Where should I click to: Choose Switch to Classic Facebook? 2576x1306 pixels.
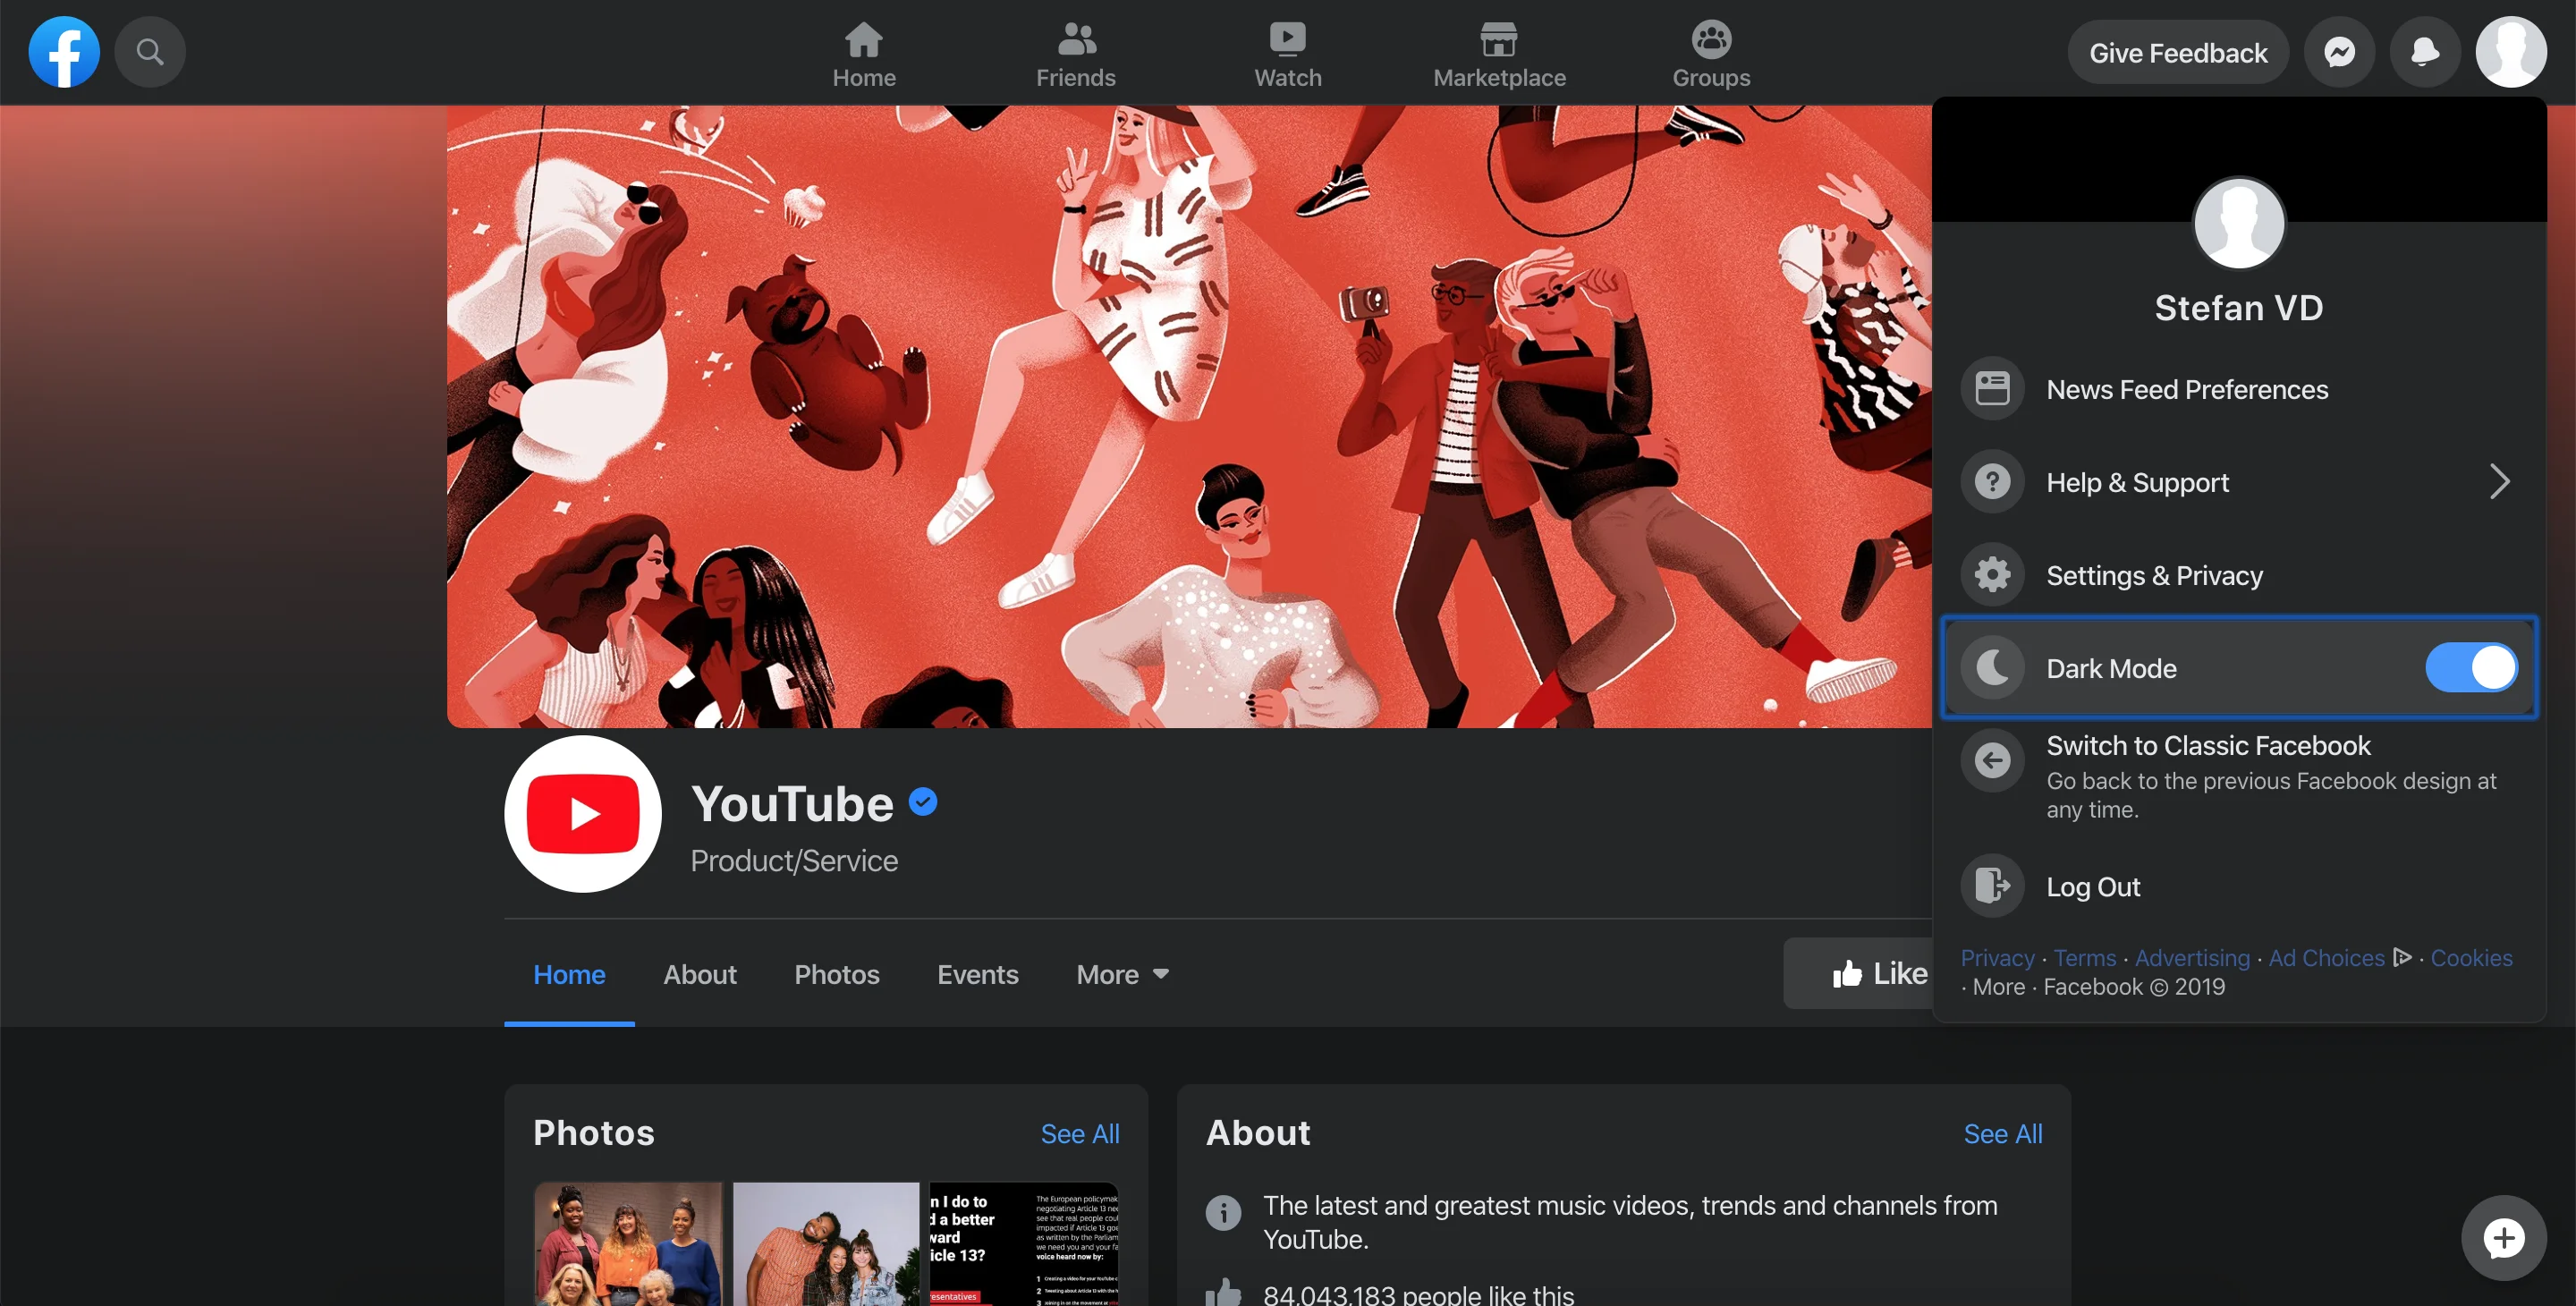coord(2239,776)
